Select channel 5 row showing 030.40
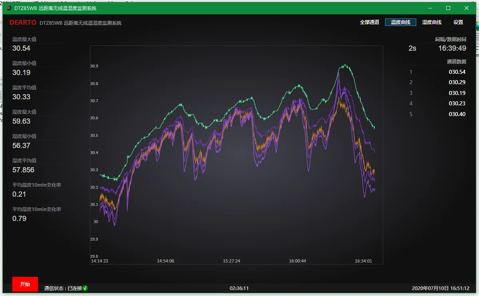The width and height of the screenshot is (479, 296). coord(437,114)
